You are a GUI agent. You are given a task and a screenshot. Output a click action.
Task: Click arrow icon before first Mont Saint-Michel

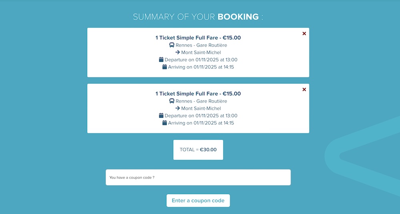178,52
